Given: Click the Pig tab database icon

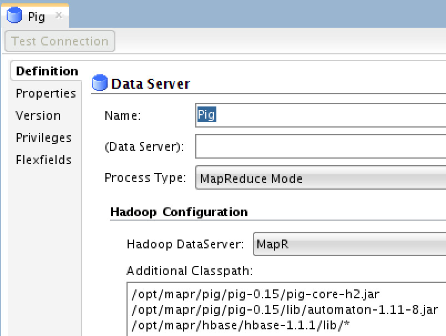Looking at the screenshot, I should pyautogui.click(x=14, y=16).
